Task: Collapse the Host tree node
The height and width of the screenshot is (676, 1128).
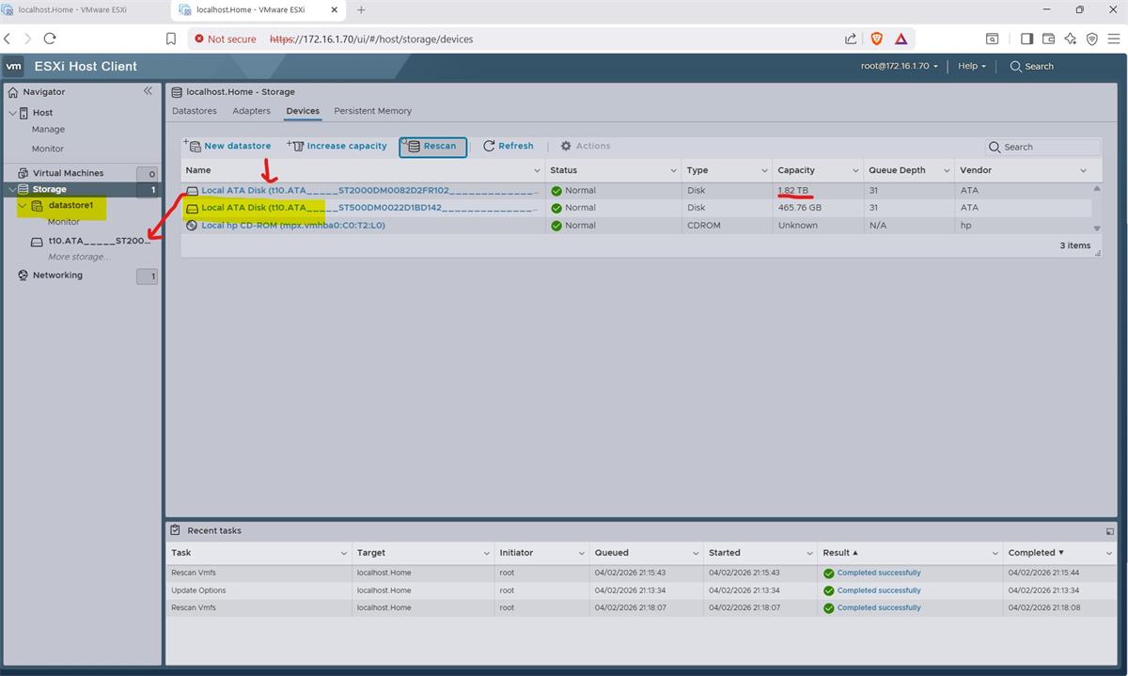Action: click(x=12, y=113)
